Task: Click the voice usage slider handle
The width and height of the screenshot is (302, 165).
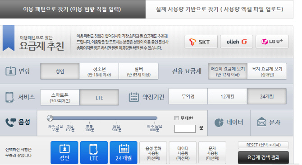Action: [x=50, y=118]
